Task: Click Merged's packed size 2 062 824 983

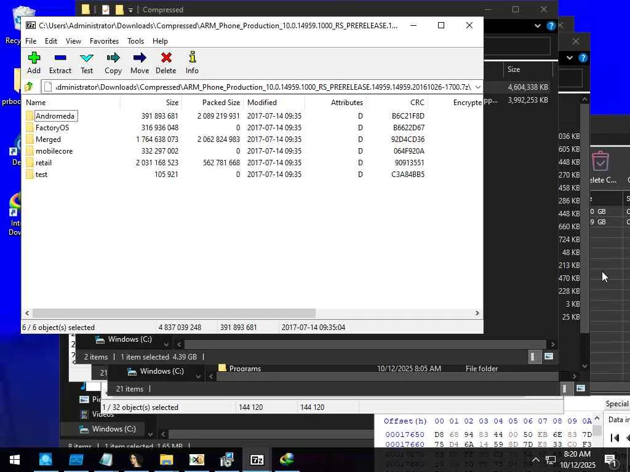Action: [218, 140]
